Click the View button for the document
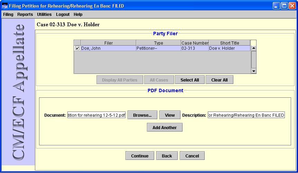 tap(170, 115)
